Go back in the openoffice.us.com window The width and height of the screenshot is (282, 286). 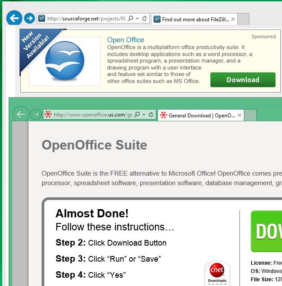click(21, 114)
